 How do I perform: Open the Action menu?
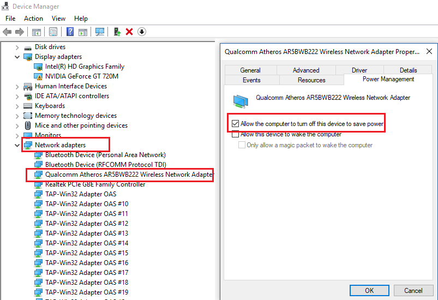pos(33,19)
